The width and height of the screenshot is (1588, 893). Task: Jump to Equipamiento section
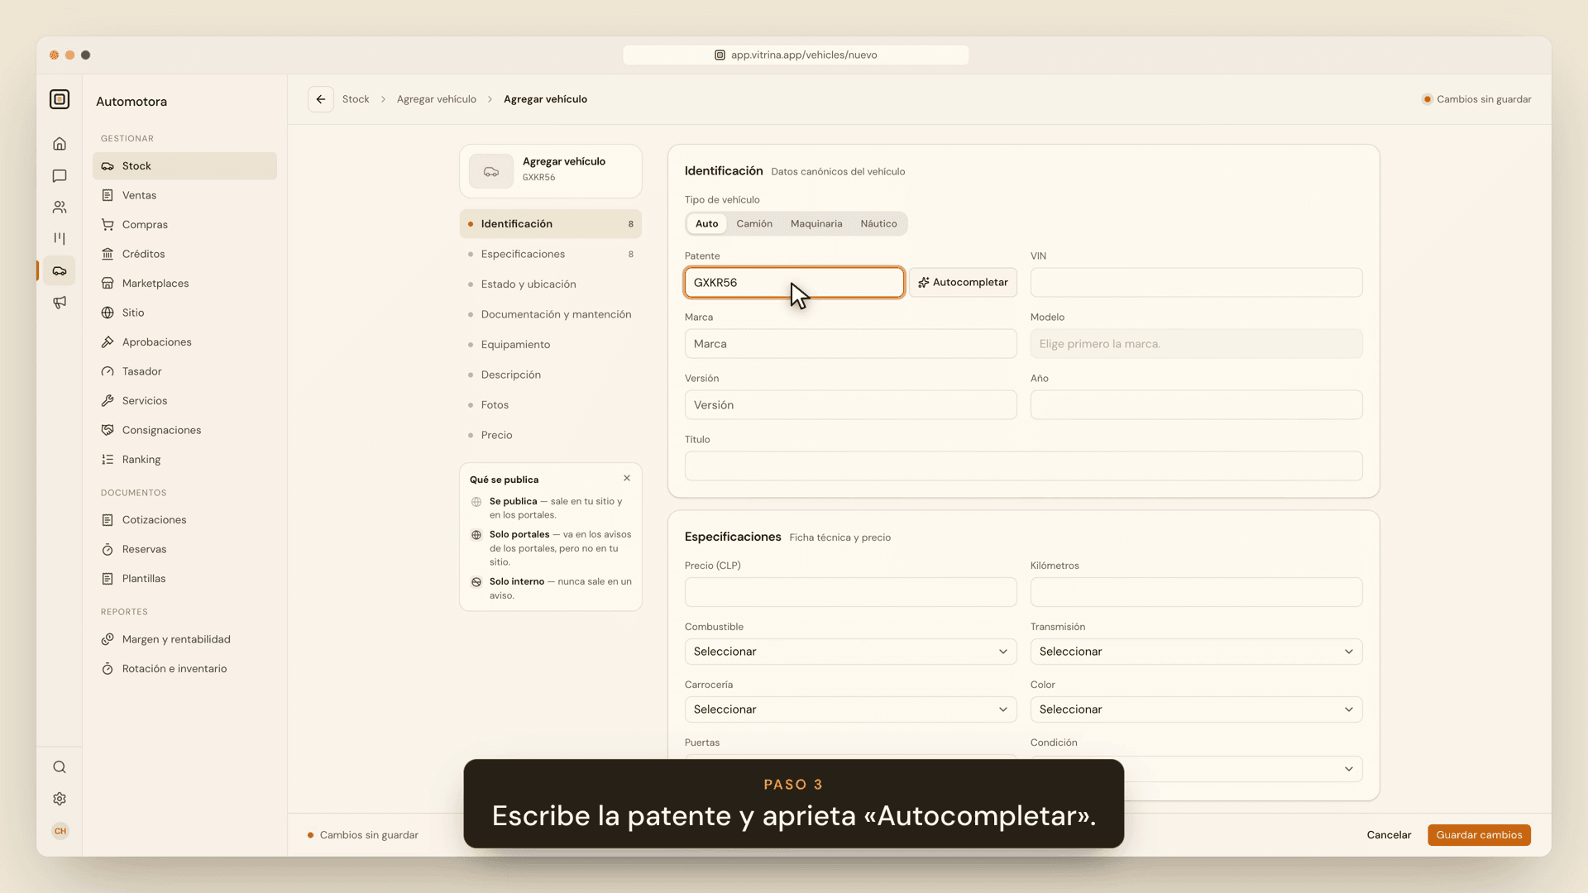[551, 344]
